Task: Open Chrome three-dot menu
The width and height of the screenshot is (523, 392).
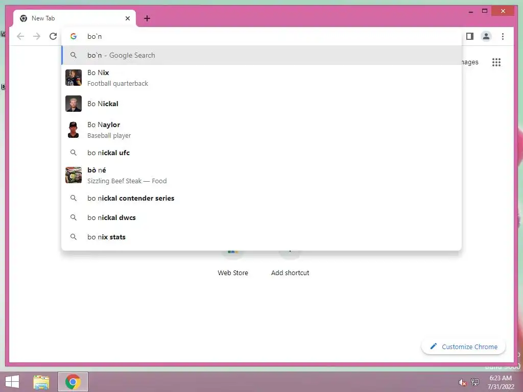Action: (503, 36)
